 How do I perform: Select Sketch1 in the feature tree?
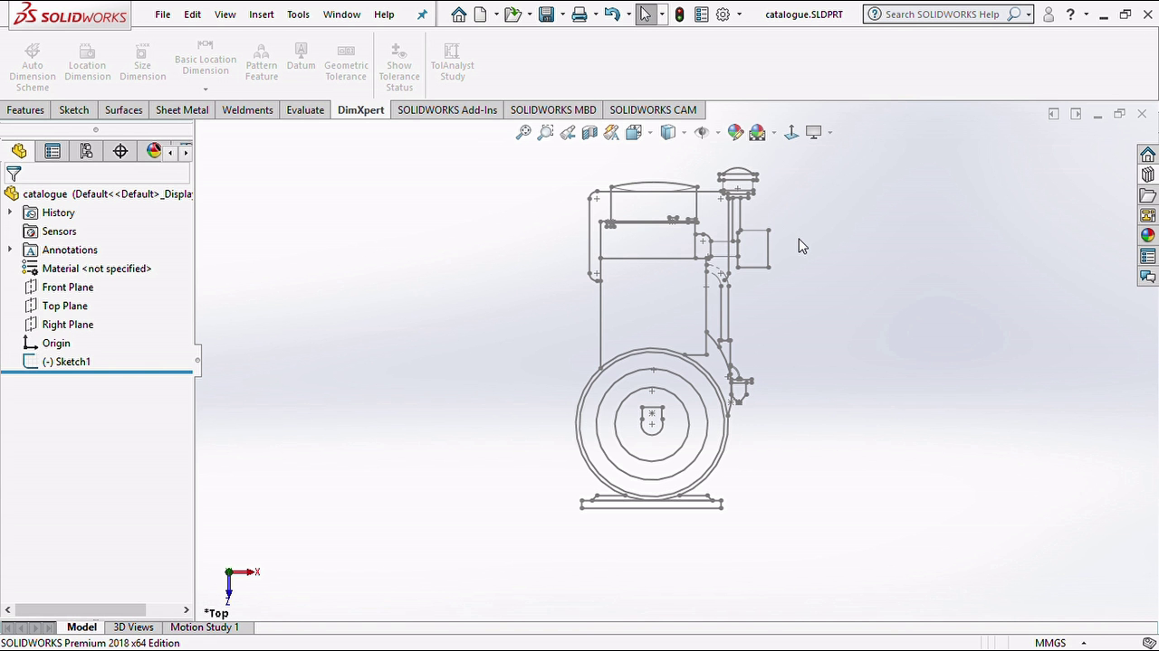(66, 362)
